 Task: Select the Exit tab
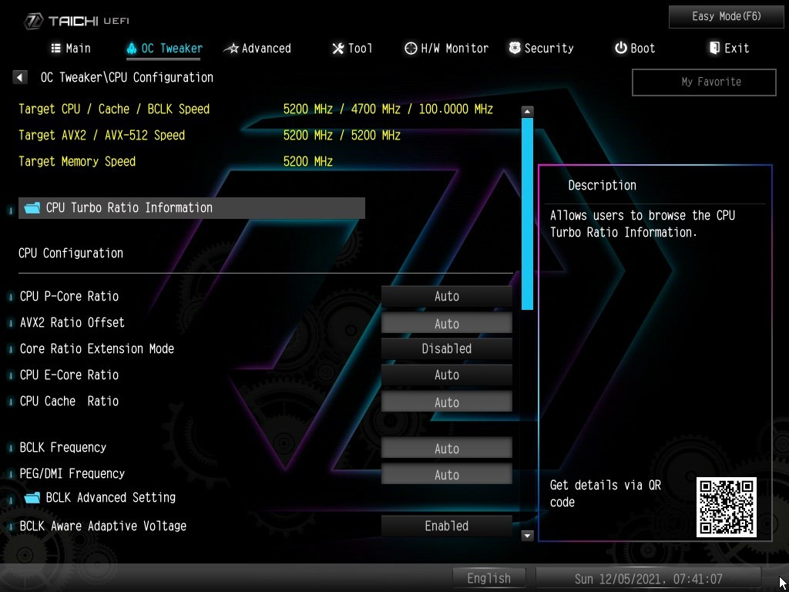coord(729,49)
